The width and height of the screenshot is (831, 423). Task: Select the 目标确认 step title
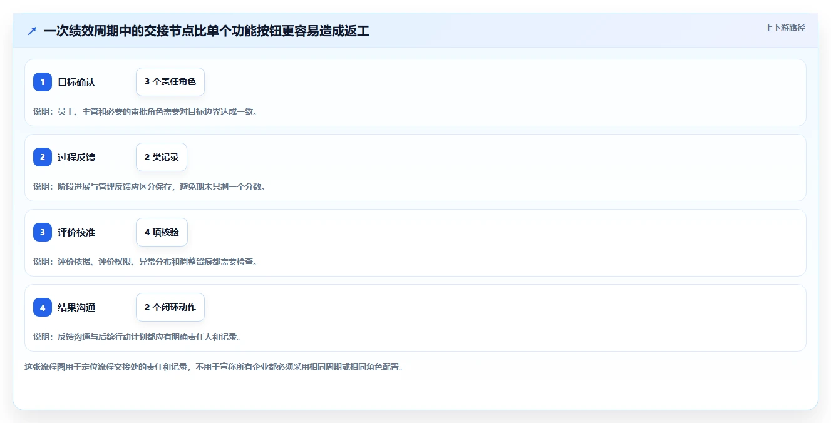[x=76, y=82]
